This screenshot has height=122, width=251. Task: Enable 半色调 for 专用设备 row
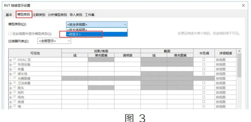click(x=204, y=64)
